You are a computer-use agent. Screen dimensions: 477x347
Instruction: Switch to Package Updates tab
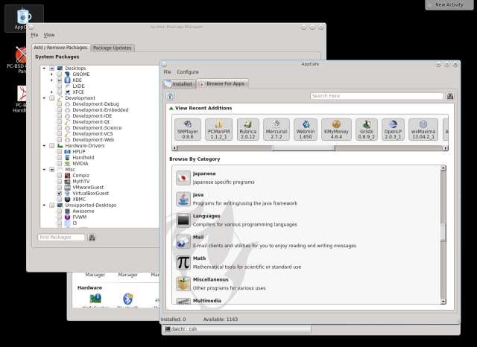click(x=113, y=48)
